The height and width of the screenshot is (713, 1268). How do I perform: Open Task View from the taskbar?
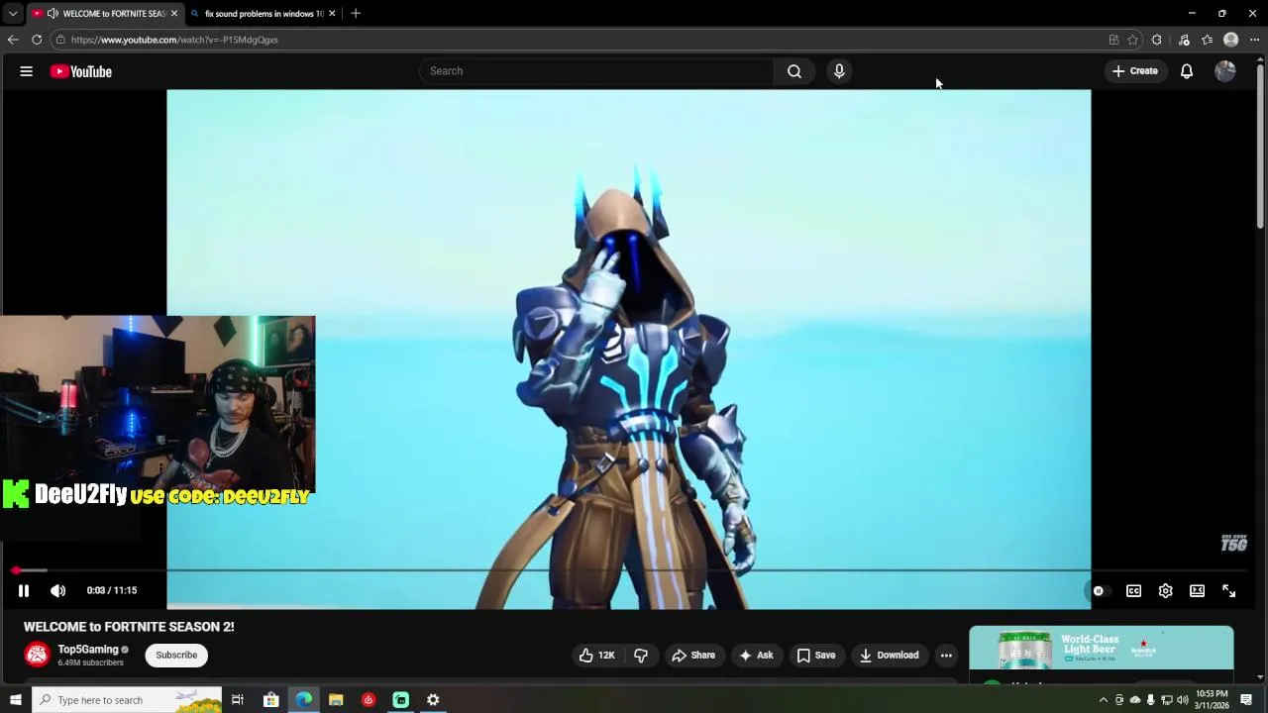(x=238, y=700)
